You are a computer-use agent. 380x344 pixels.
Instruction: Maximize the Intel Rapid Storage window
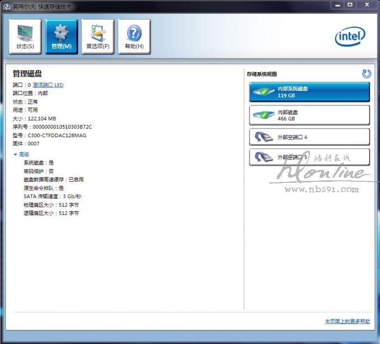click(350, 4)
